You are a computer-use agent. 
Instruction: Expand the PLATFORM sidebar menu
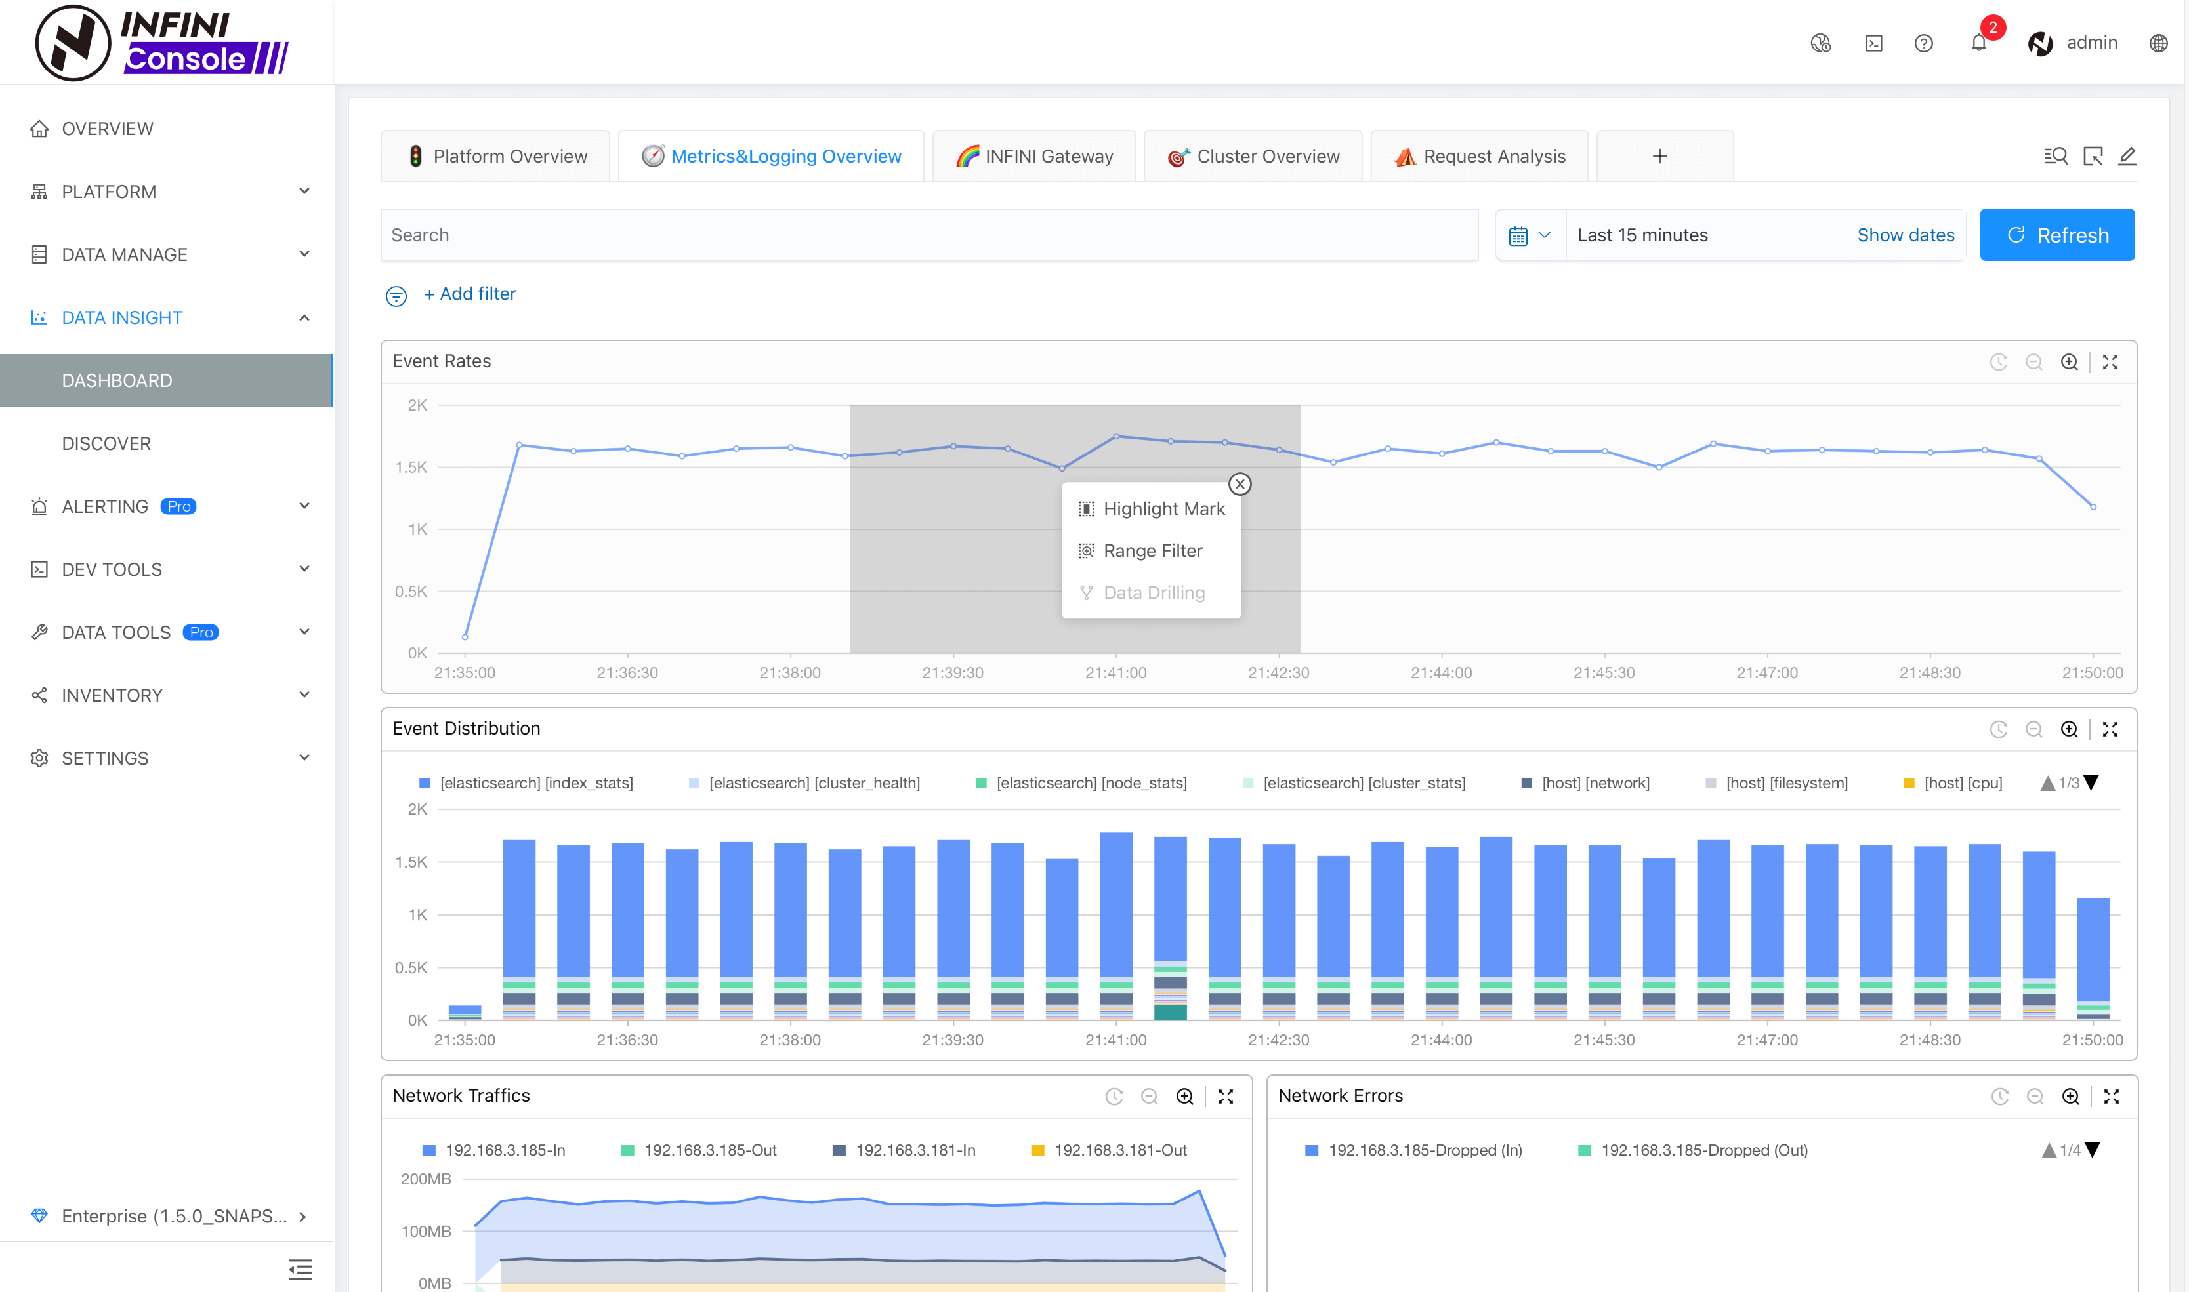(167, 192)
